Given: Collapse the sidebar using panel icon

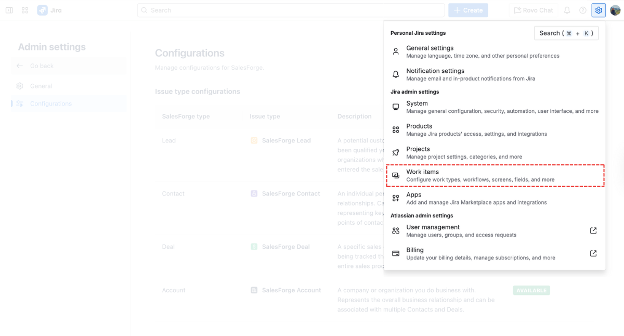Looking at the screenshot, I should point(9,10).
